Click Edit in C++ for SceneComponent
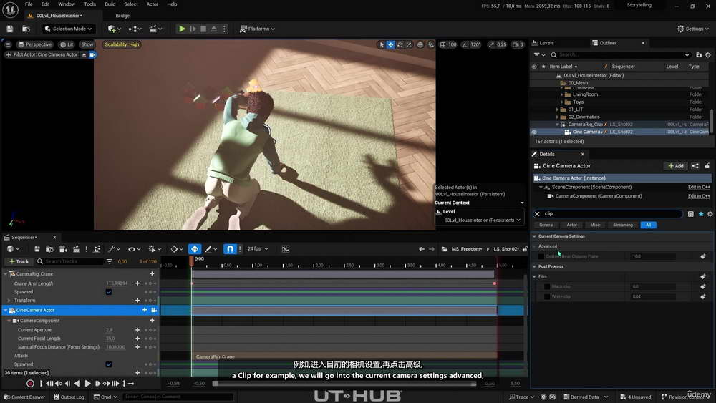 click(x=699, y=187)
